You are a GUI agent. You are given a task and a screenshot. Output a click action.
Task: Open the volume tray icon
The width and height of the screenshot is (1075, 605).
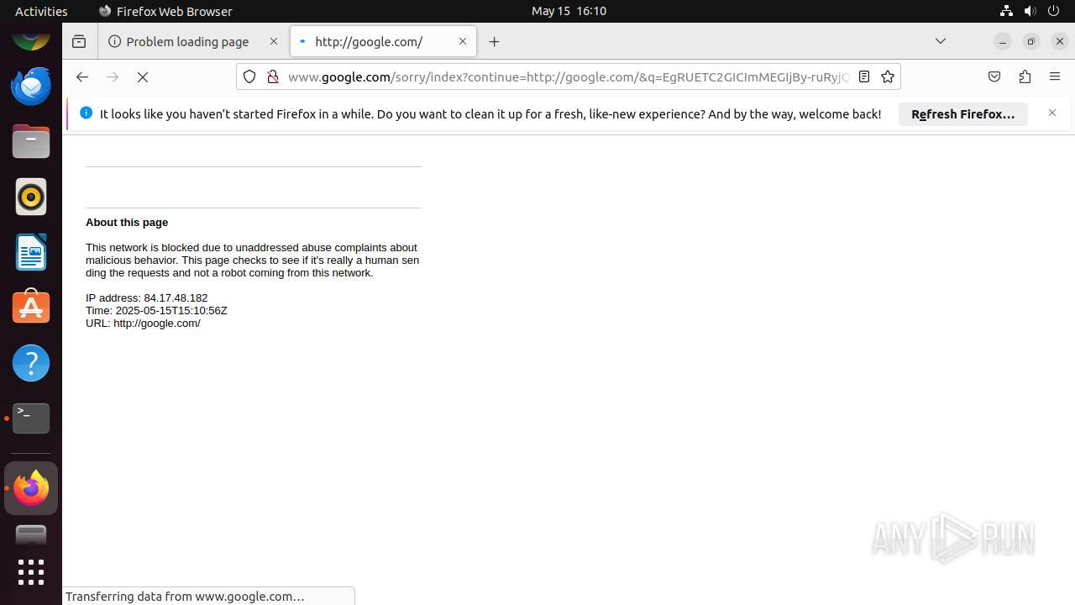[1030, 11]
